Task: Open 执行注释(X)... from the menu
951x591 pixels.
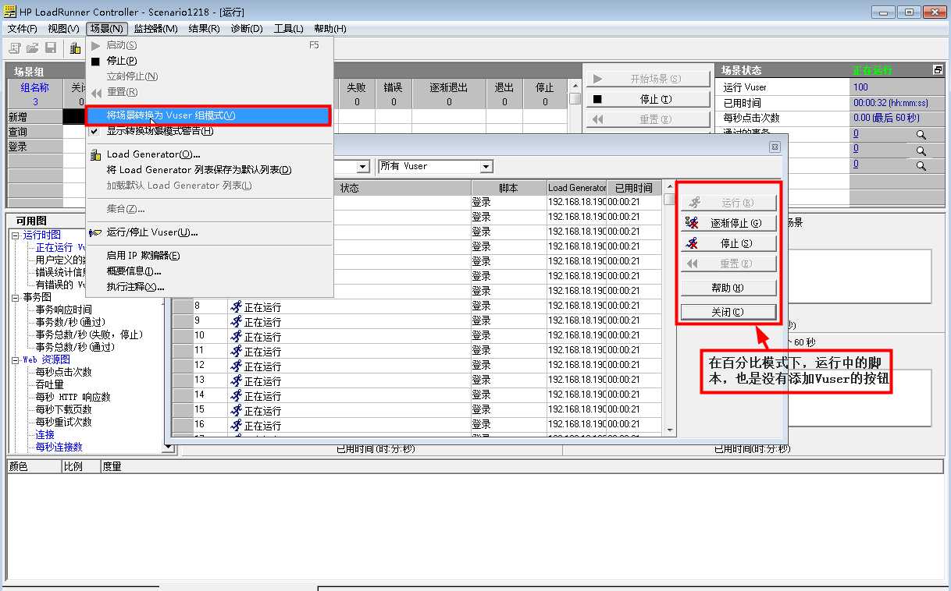Action: (x=210, y=287)
